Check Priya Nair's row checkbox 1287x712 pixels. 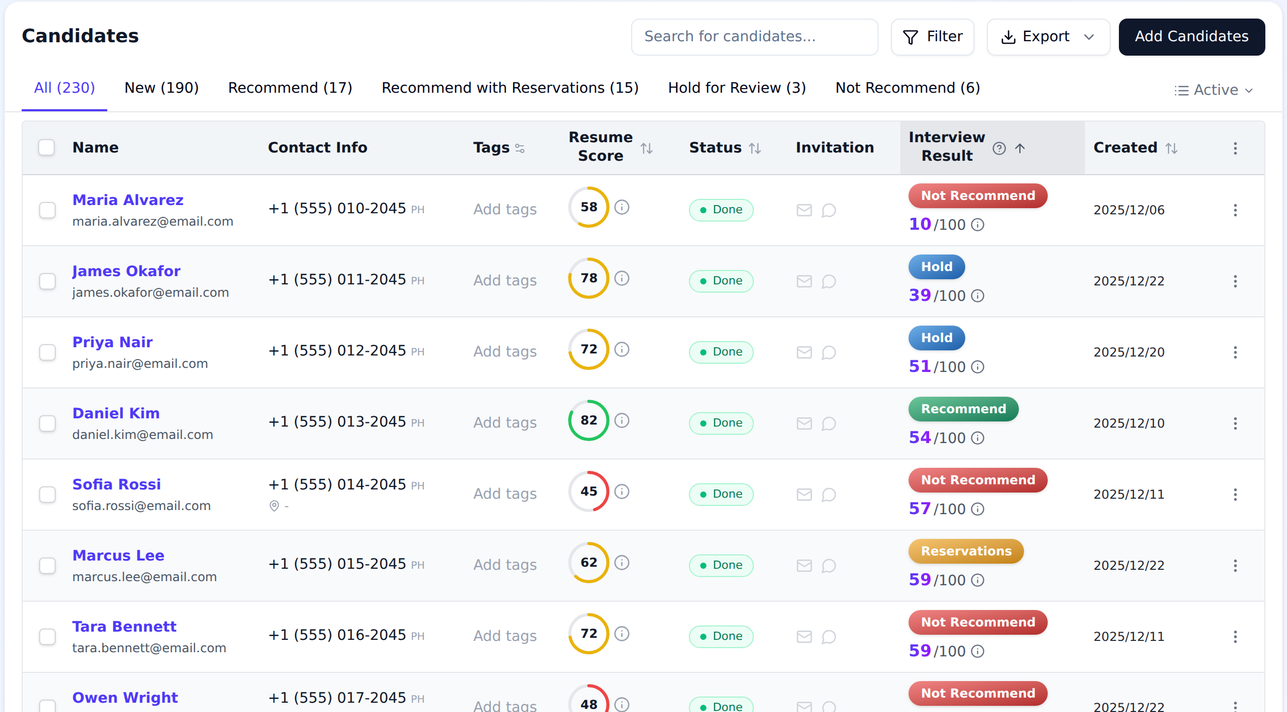(x=47, y=352)
